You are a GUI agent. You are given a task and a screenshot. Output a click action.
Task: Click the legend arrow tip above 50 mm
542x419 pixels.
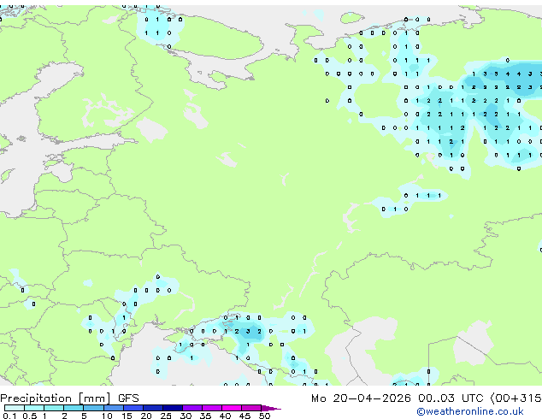tap(271, 408)
